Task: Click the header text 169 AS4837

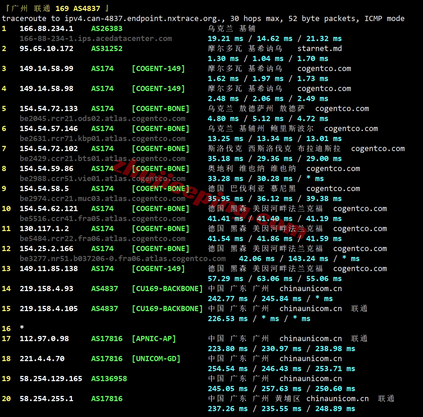Action: coord(78,9)
